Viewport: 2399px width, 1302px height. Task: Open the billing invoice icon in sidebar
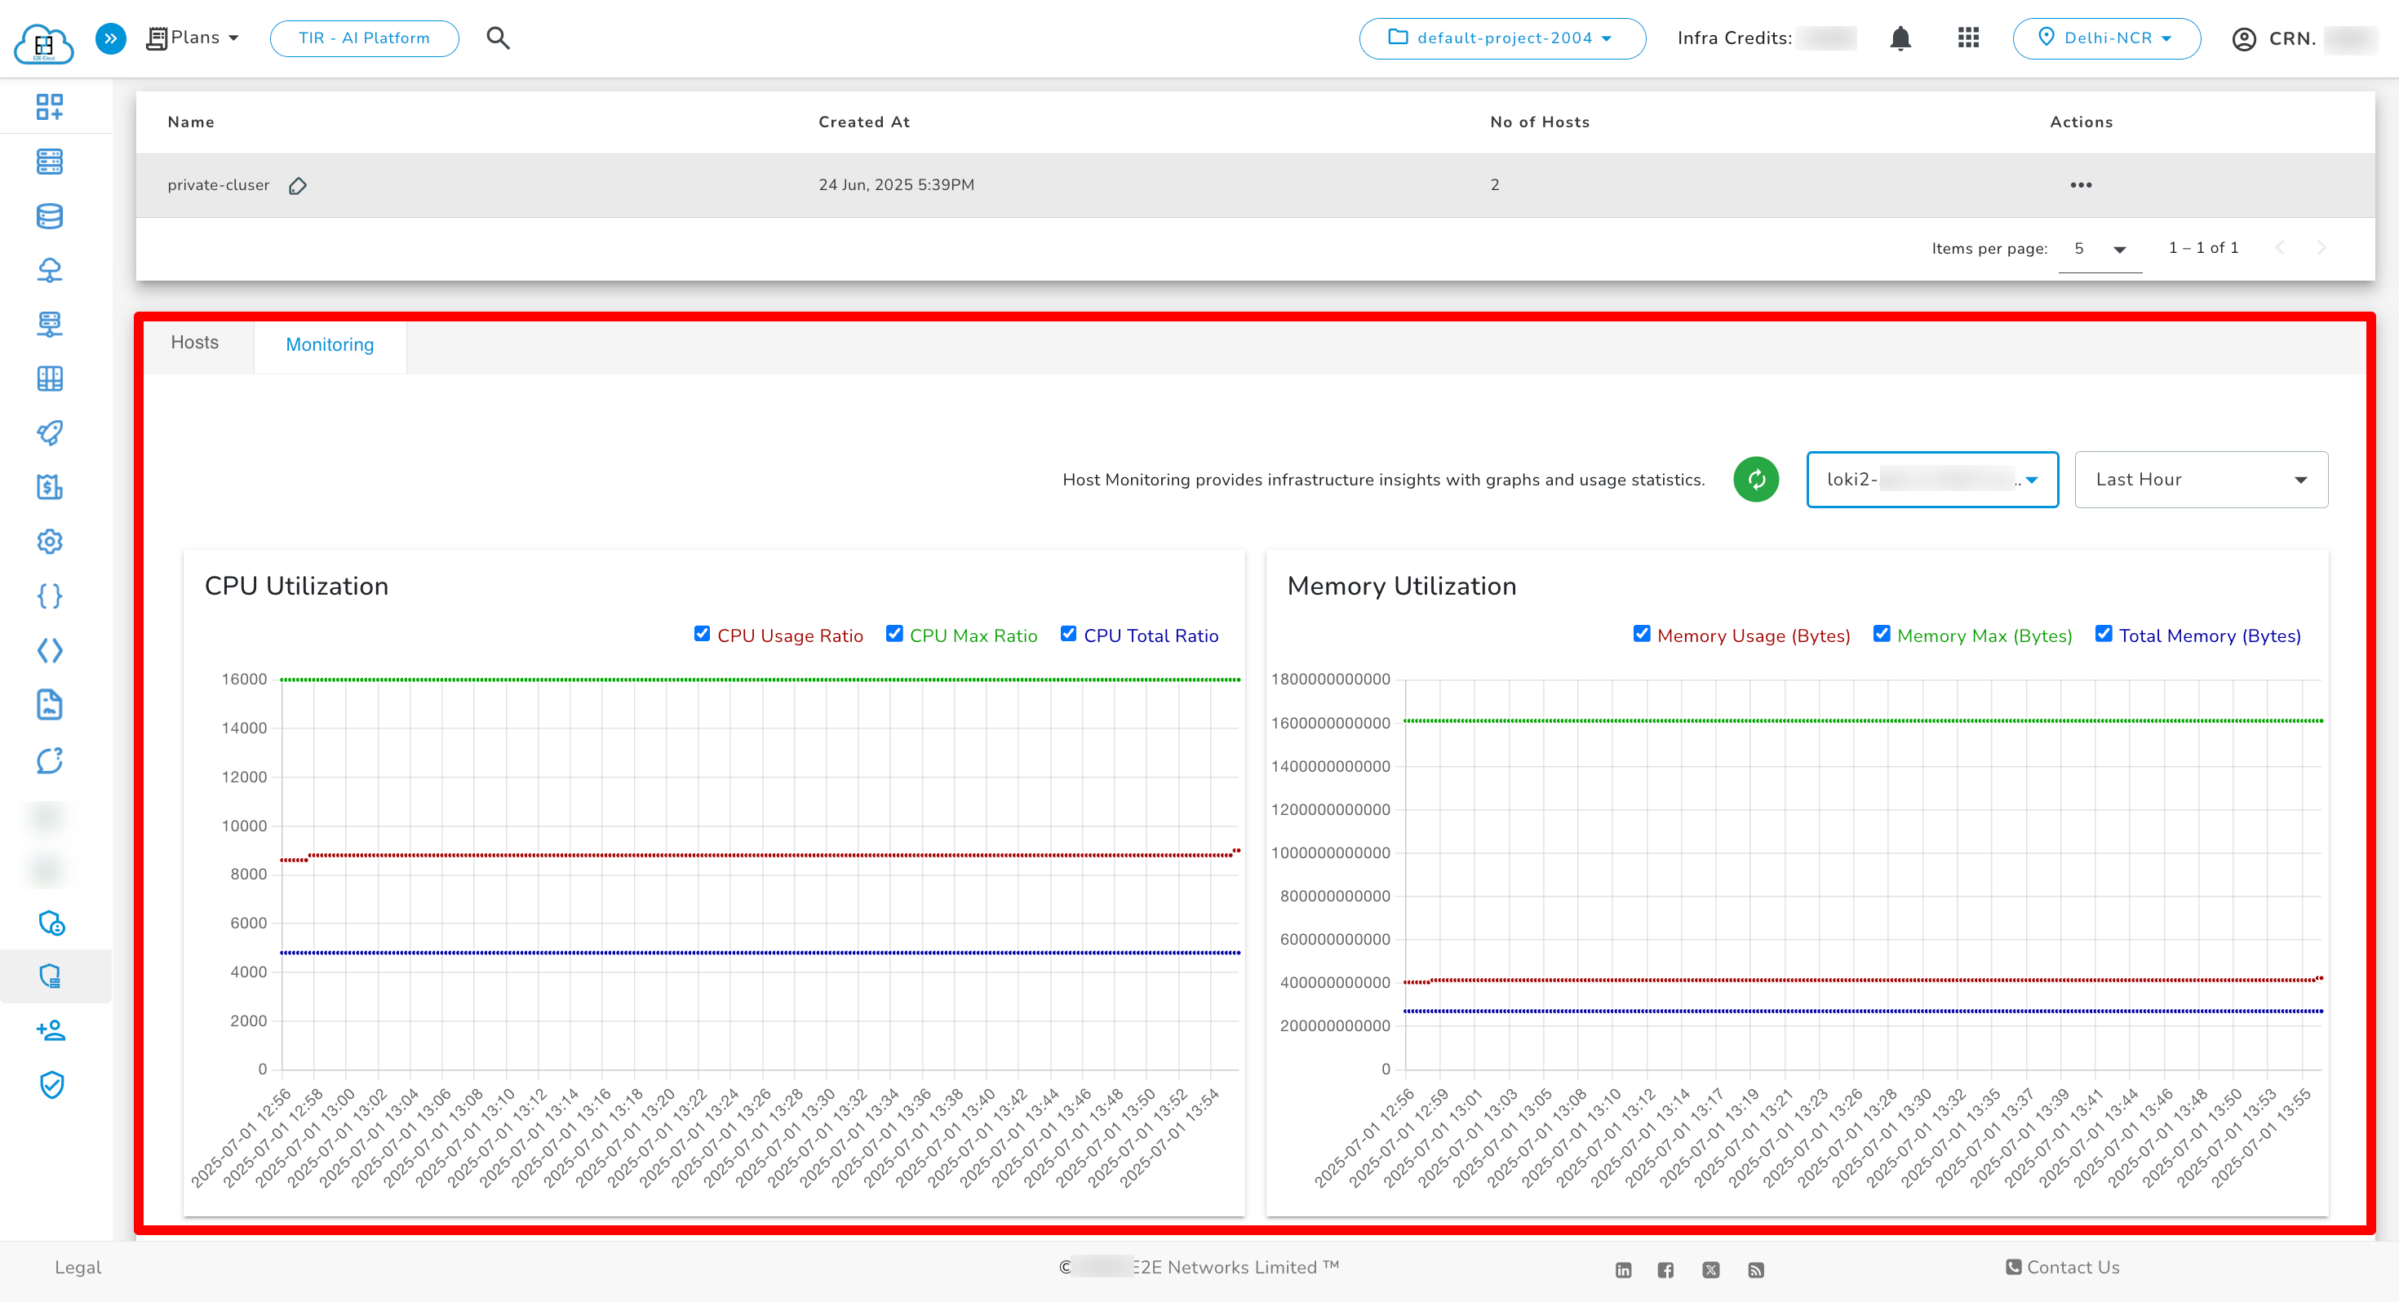click(x=49, y=487)
